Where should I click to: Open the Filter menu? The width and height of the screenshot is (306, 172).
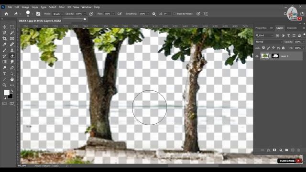[x=62, y=7]
